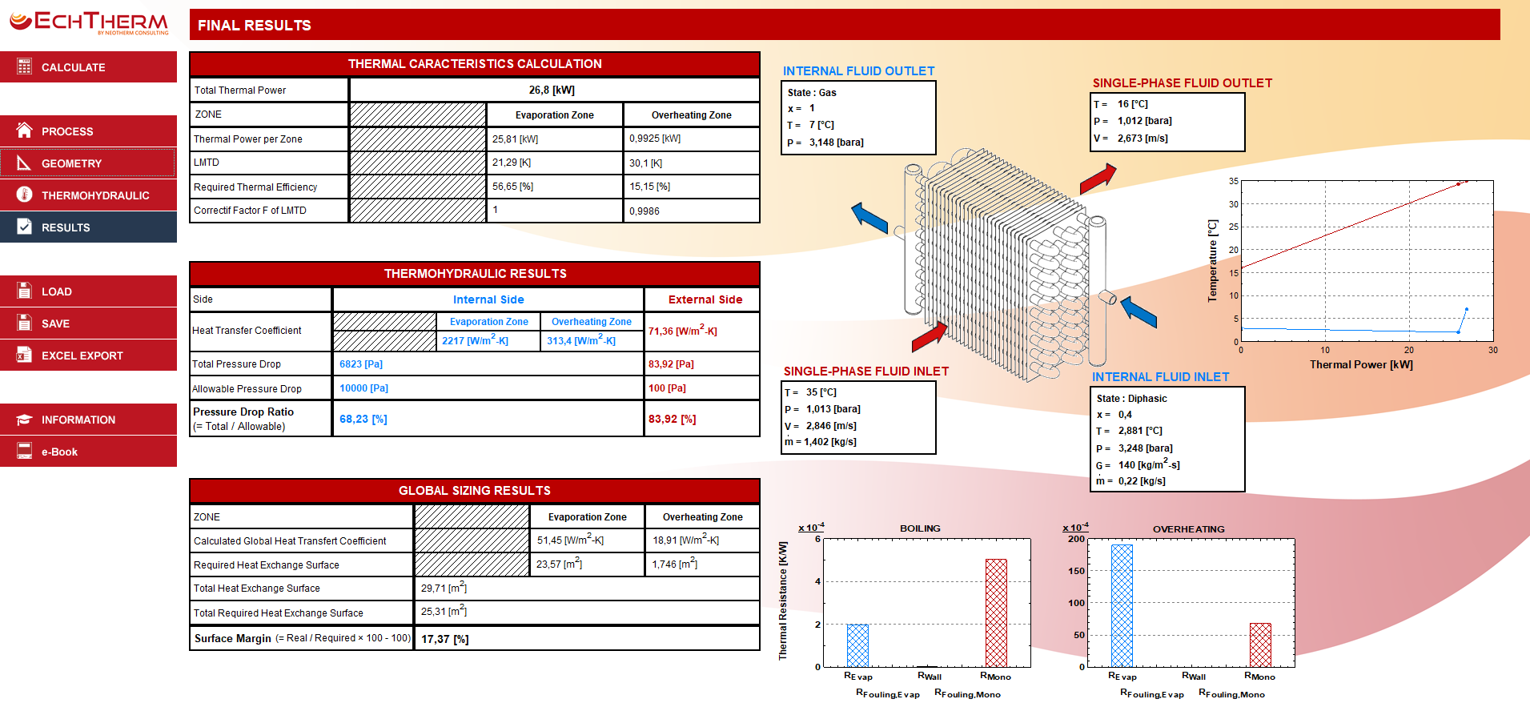Click external pressure drop ratio 83,92 [%]
The width and height of the screenshot is (1530, 703).
(672, 419)
